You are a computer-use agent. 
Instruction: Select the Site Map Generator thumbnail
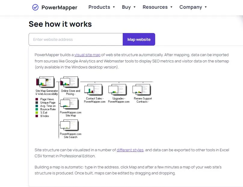(45, 82)
